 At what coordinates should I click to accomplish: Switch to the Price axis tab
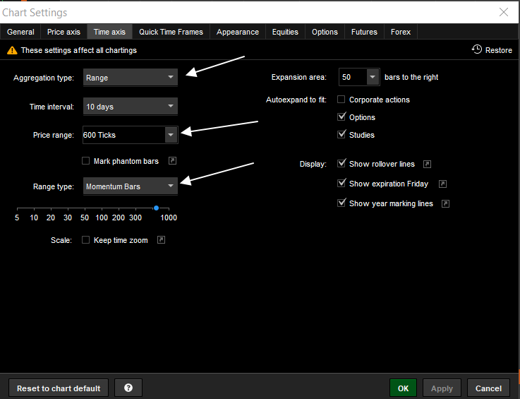pos(64,32)
